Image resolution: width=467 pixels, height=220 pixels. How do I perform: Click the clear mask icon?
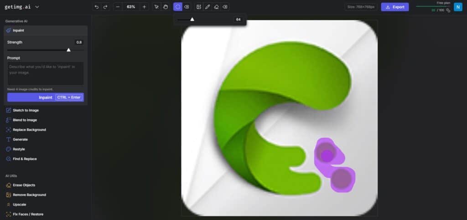point(187,7)
